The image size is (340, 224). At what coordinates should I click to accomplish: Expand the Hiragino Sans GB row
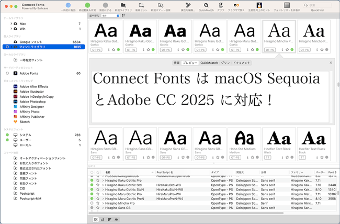tap(103, 208)
